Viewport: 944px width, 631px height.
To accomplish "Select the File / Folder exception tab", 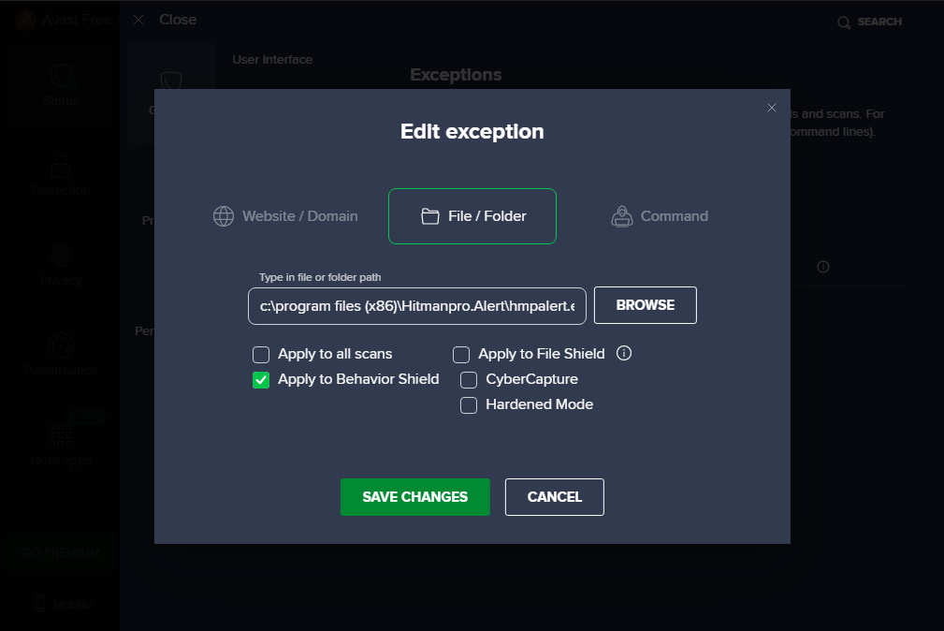I will point(472,216).
